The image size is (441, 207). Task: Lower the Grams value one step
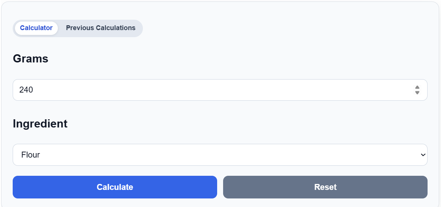click(417, 93)
